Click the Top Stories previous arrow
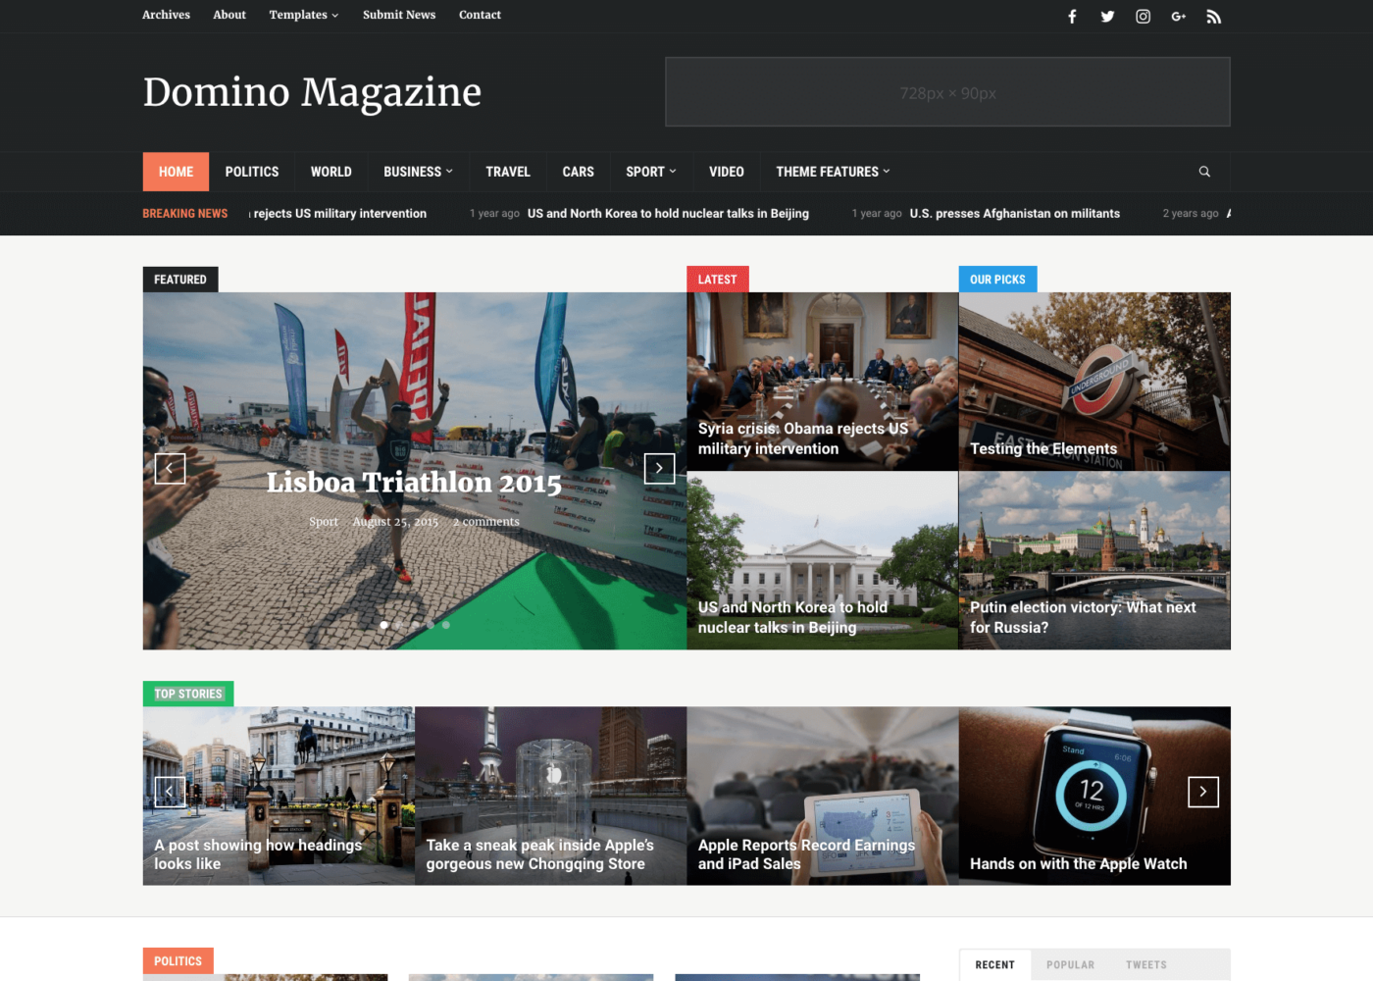This screenshot has width=1373, height=981. coord(170,791)
